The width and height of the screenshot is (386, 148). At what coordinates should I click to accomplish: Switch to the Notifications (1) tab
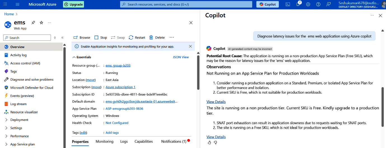(174, 142)
